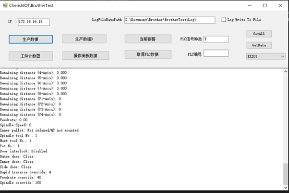
Task: Focus the PLC信号种类 input field
Action: [216, 40]
